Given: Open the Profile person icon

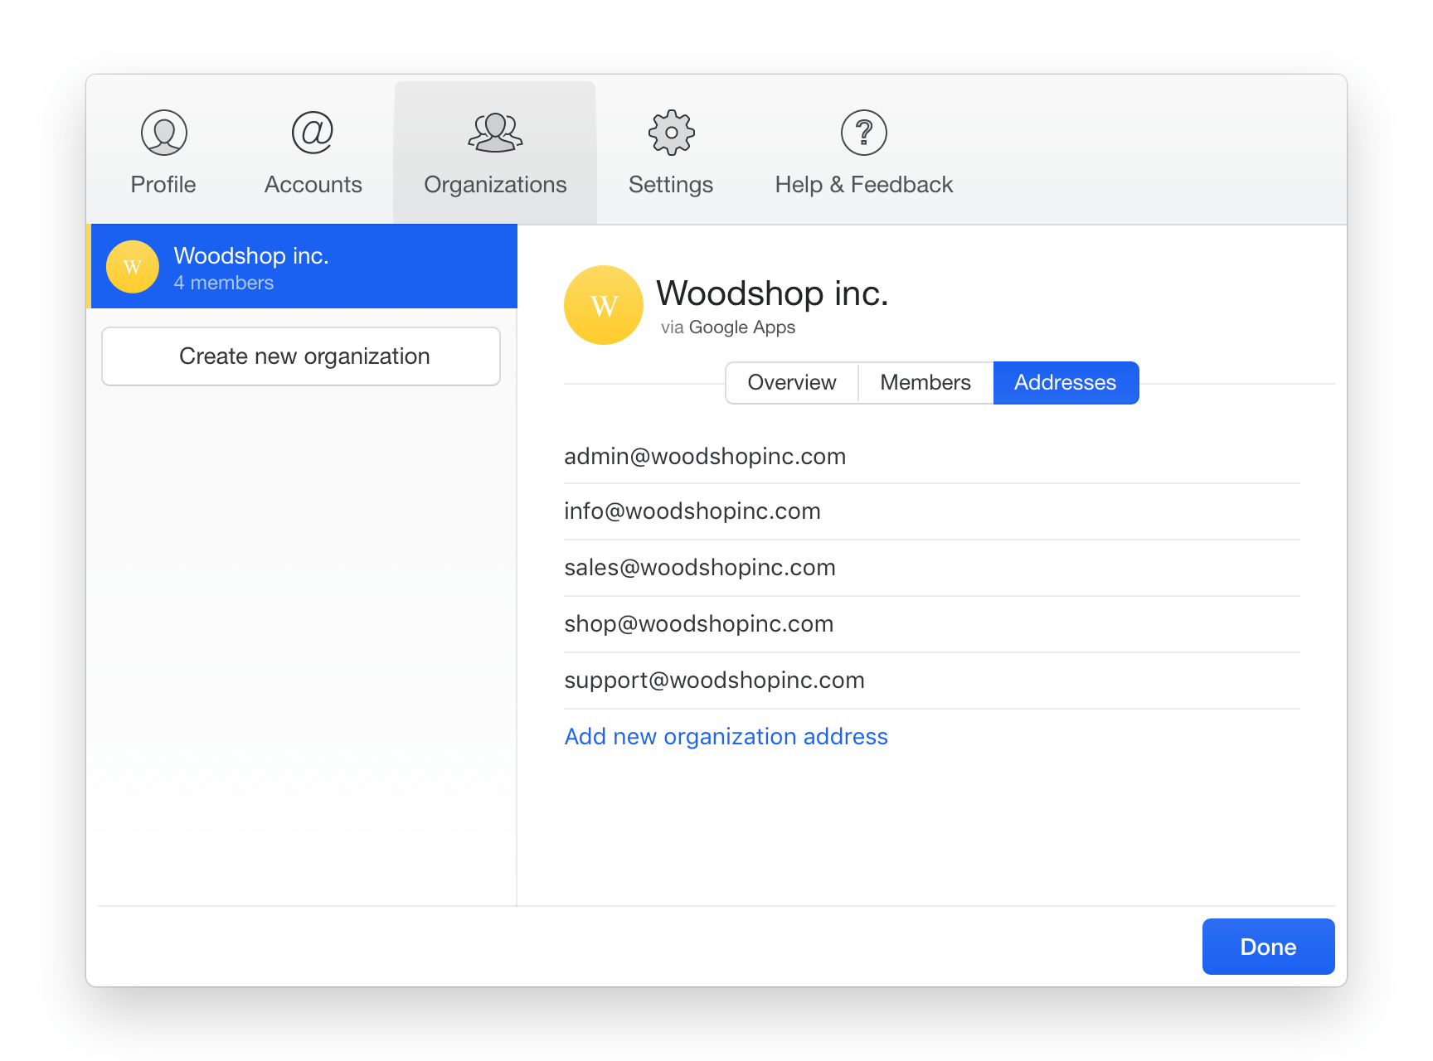Looking at the screenshot, I should (x=163, y=133).
